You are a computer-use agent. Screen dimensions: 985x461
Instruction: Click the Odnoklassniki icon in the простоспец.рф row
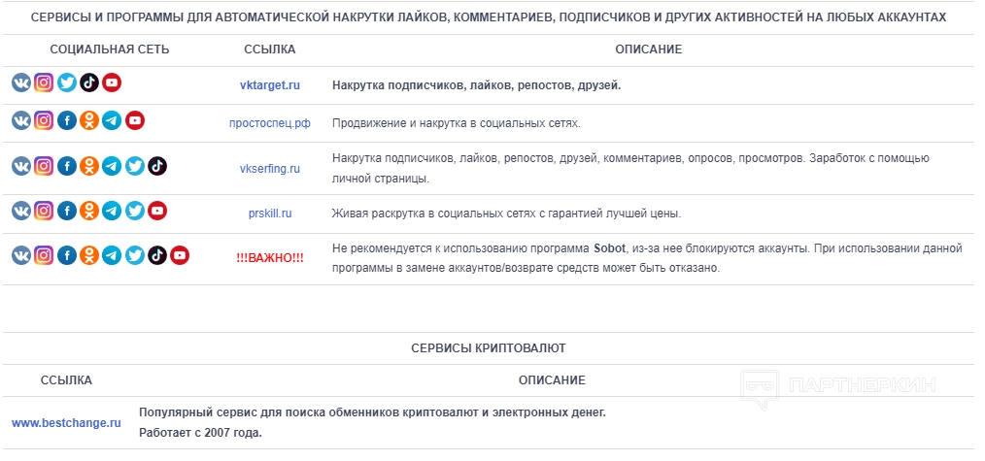coord(88,121)
